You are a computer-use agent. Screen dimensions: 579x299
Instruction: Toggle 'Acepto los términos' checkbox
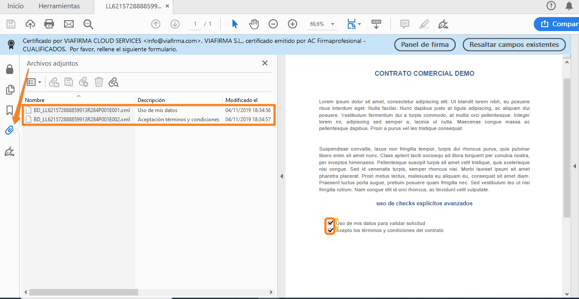tap(330, 230)
